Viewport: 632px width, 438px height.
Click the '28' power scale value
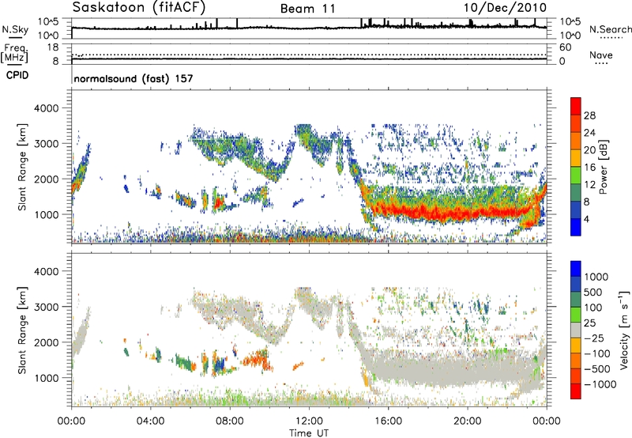pos(589,115)
